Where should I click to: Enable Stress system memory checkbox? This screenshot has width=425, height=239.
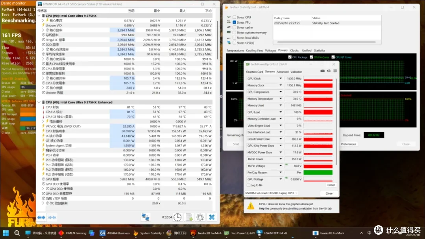coord(235,33)
